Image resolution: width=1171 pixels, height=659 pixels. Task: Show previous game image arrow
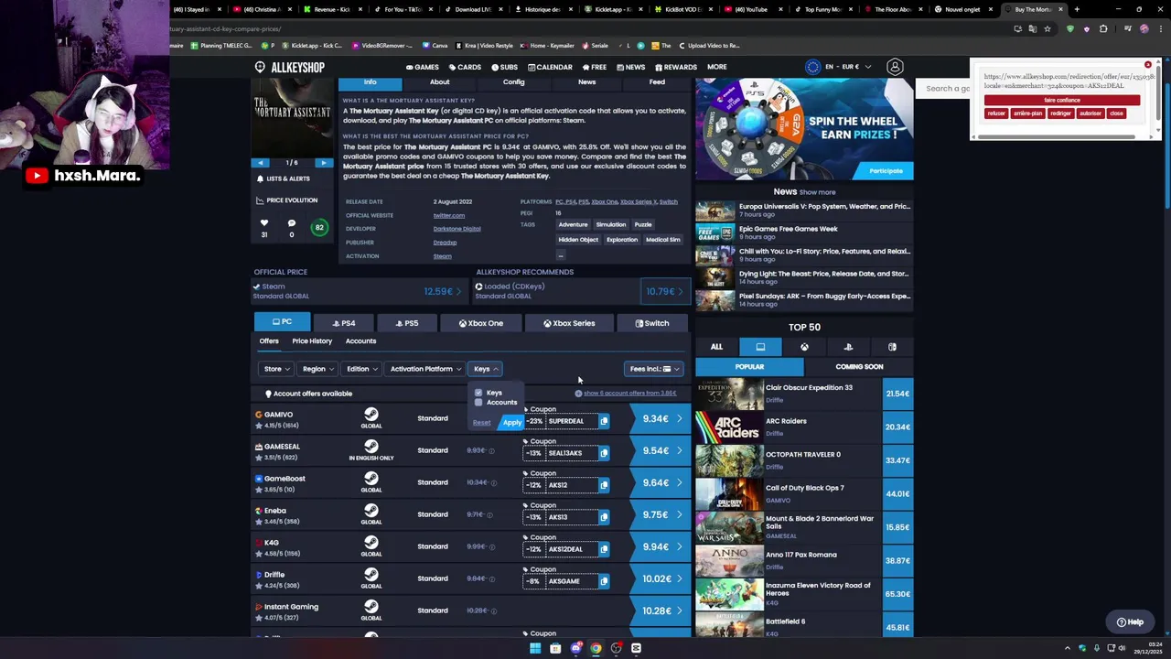tap(261, 163)
